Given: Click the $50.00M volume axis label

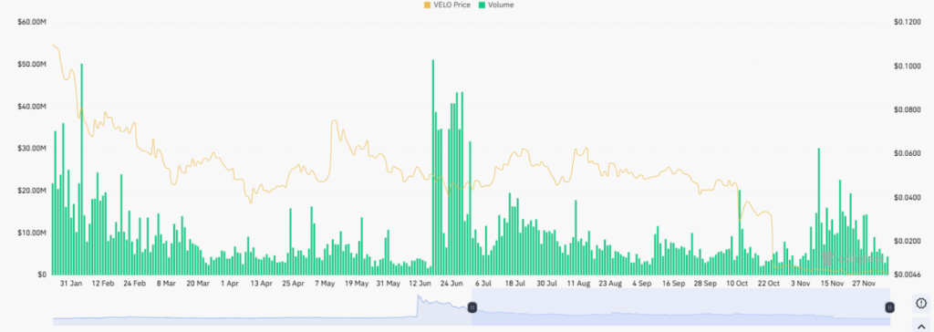Looking at the screenshot, I should pos(32,65).
